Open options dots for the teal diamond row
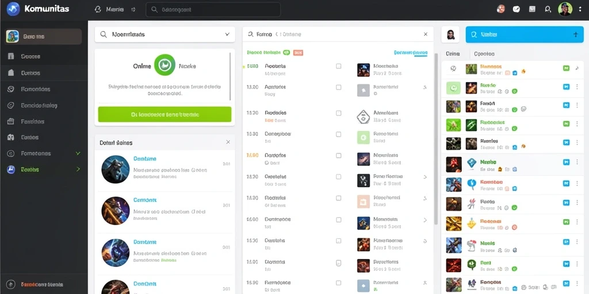 (x=577, y=163)
